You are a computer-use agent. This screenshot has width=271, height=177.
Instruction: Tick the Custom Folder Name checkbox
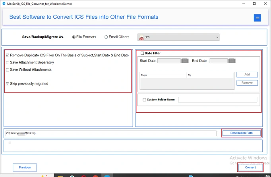point(144,100)
